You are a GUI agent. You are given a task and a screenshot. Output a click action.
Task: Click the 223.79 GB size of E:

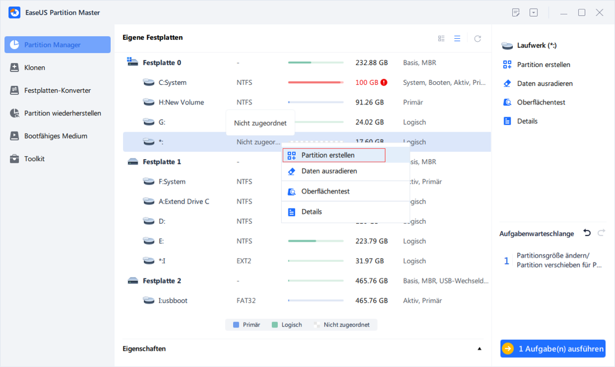371,241
